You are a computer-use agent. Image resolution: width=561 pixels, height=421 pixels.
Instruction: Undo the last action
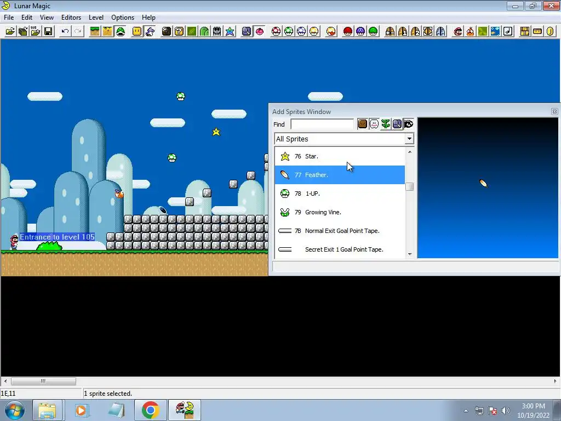[x=65, y=31]
